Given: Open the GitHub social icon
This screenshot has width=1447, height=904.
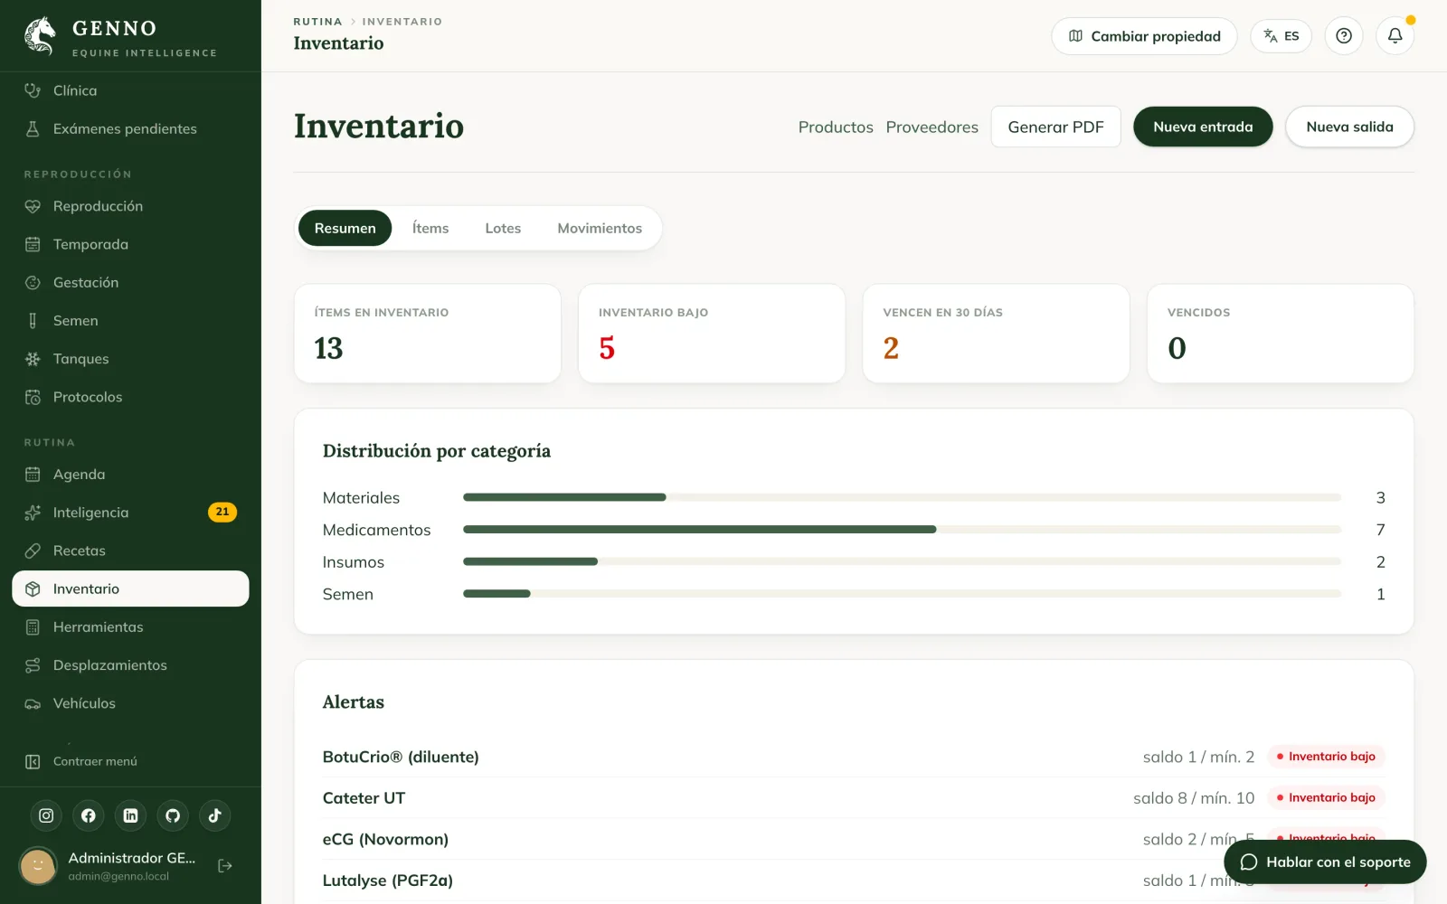Looking at the screenshot, I should tap(173, 815).
